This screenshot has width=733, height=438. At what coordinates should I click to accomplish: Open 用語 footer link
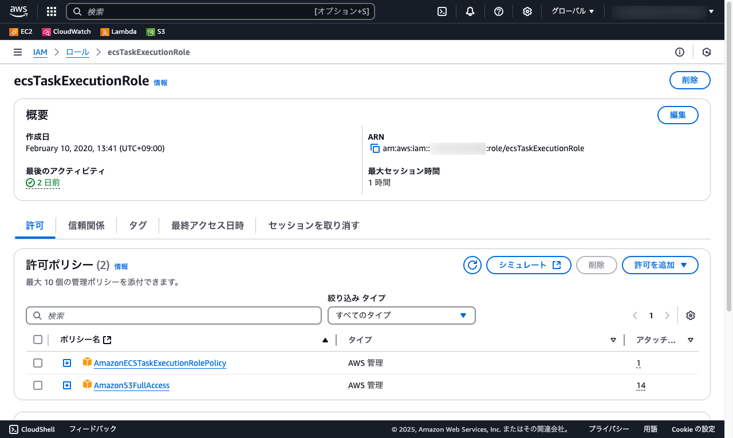pos(650,429)
